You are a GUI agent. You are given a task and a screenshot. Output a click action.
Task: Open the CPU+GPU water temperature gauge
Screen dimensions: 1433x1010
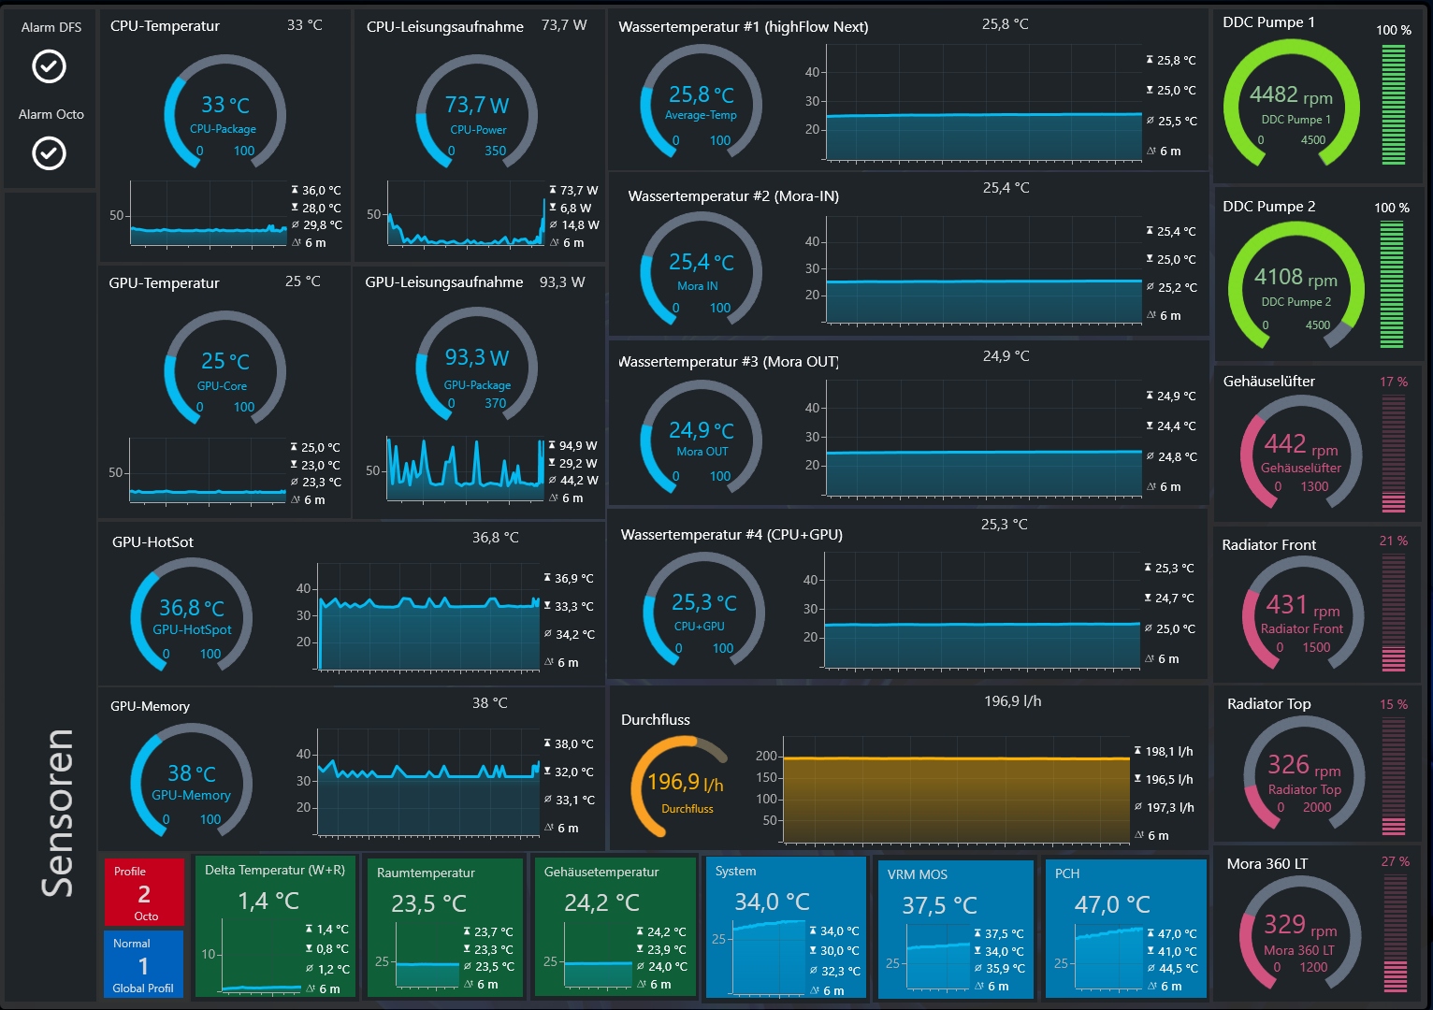(x=703, y=611)
